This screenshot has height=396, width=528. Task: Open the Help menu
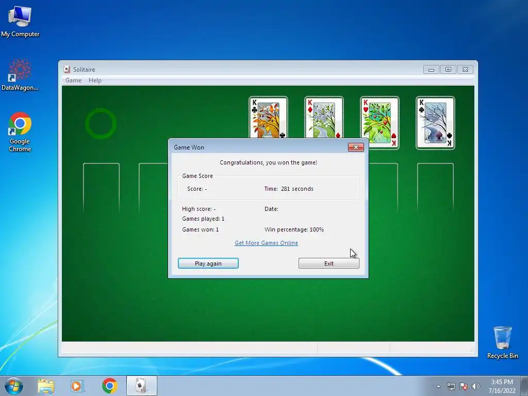tap(95, 80)
